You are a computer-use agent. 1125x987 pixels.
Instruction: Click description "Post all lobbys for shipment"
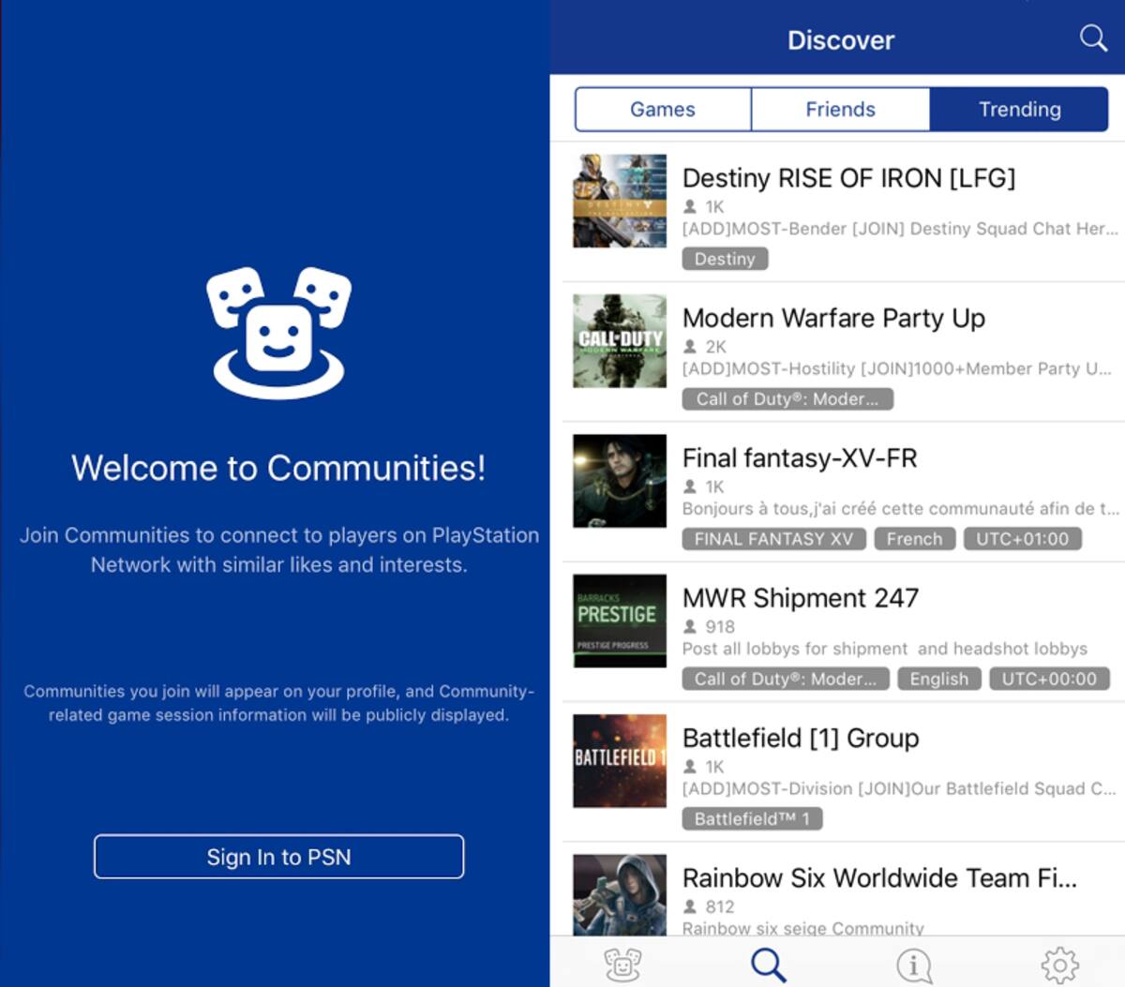tap(885, 649)
